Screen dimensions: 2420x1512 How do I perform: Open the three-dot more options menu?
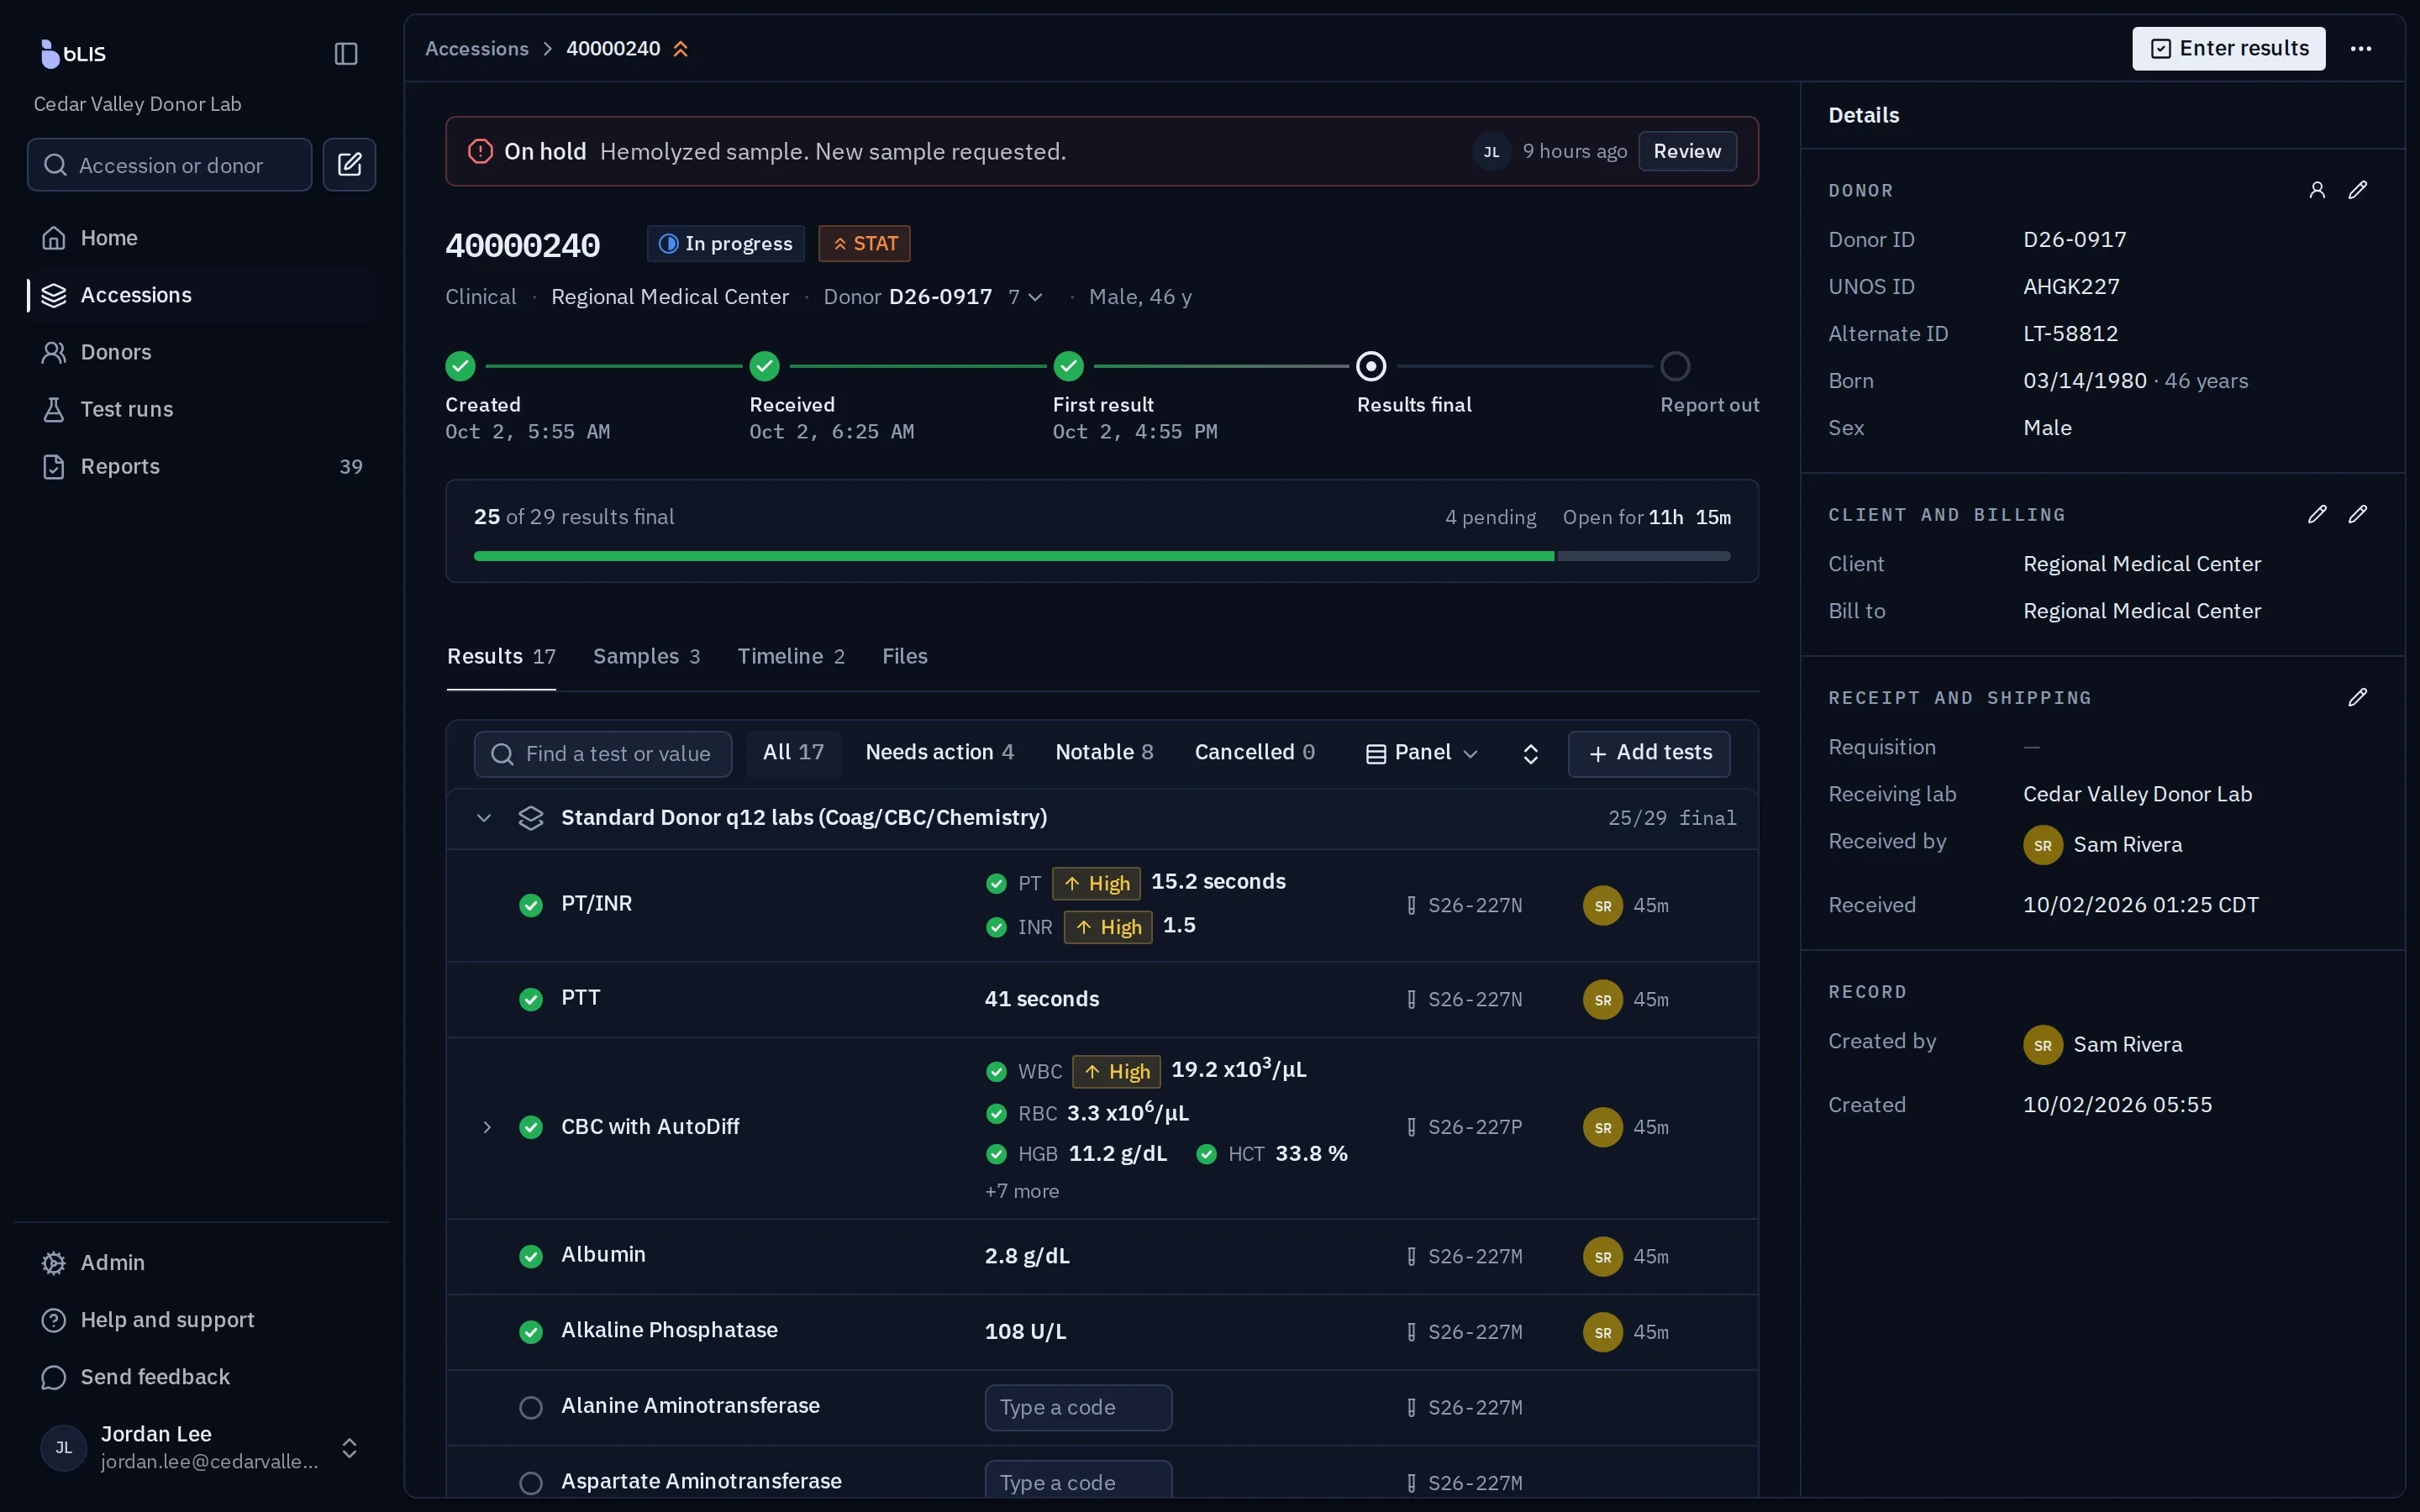(2360, 48)
